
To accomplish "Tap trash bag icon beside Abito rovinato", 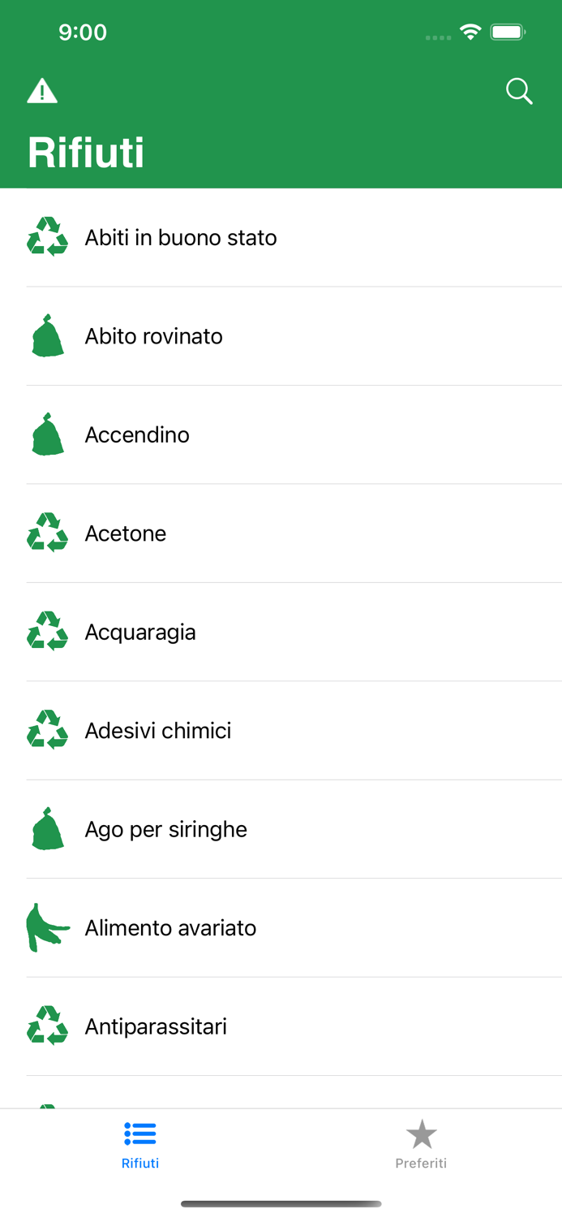I will click(x=47, y=335).
